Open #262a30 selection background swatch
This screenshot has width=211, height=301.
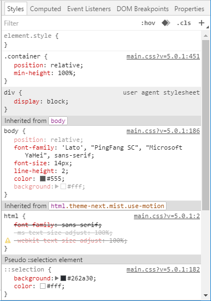click(x=63, y=278)
